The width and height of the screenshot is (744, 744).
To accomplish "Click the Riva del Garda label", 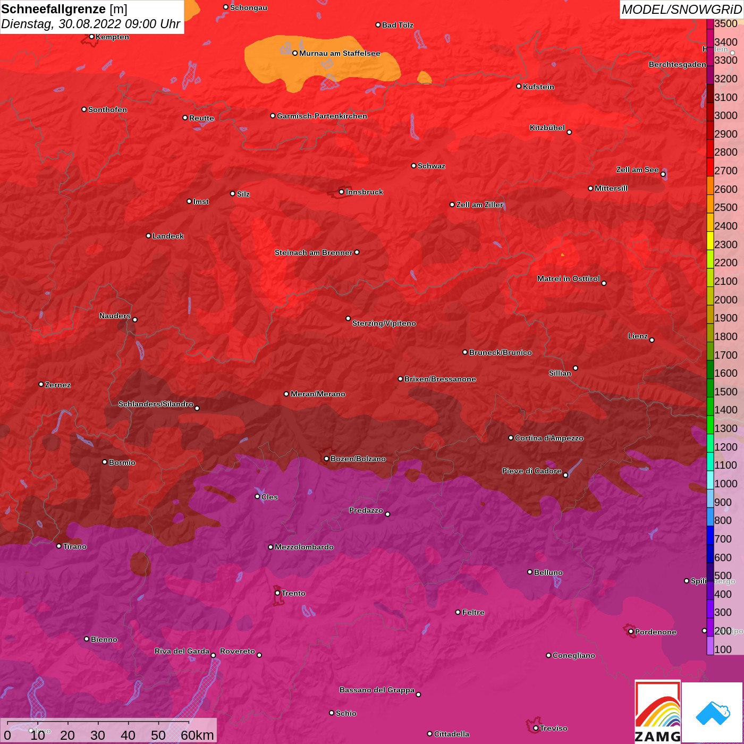I will [x=182, y=651].
